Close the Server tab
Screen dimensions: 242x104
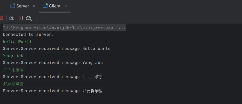[x=34, y=6]
